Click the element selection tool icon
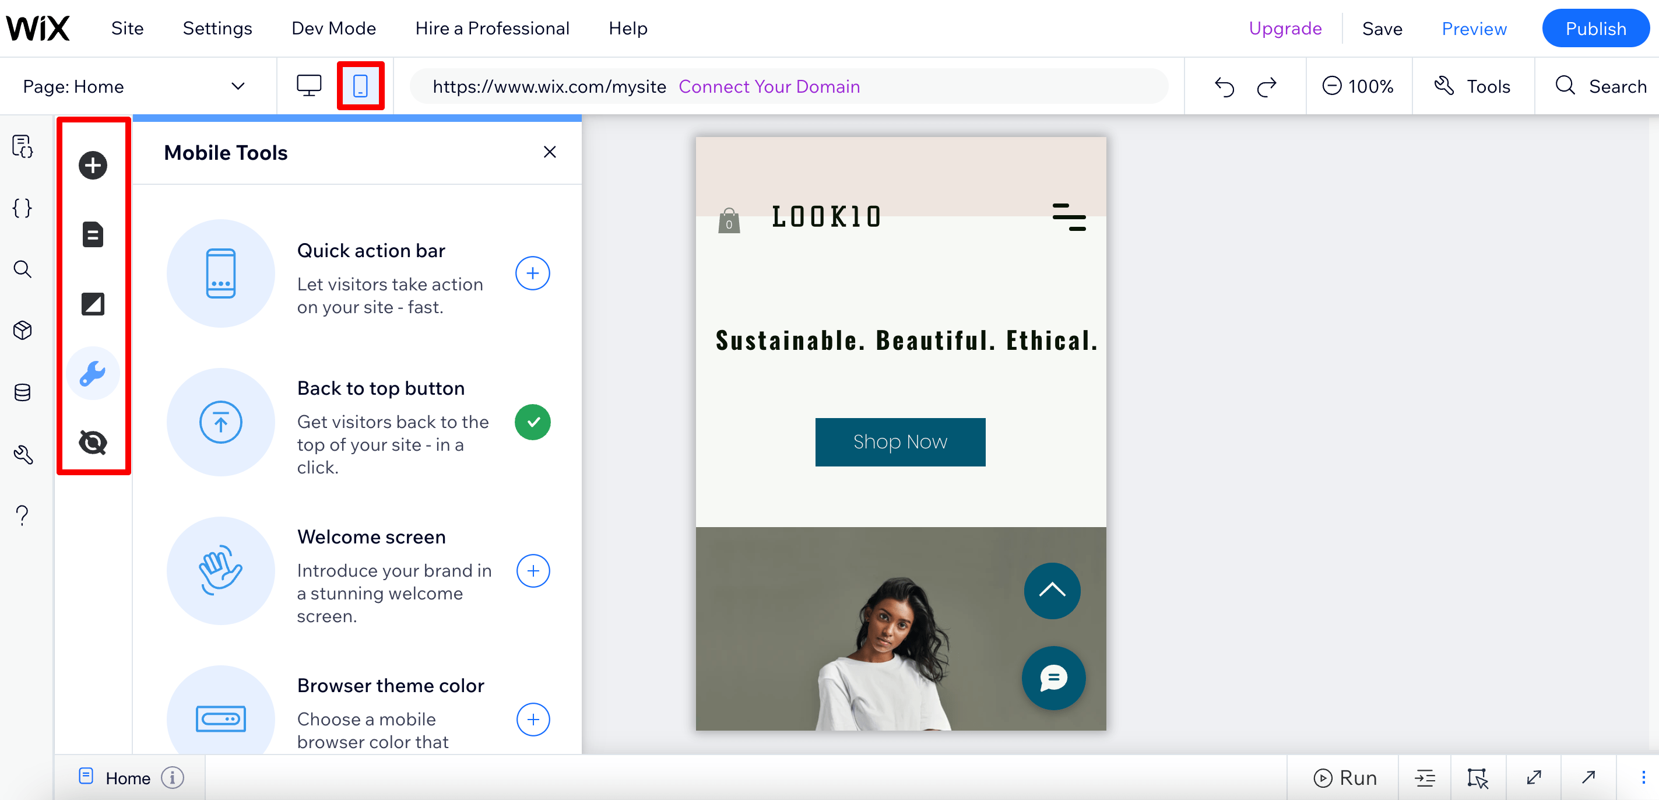Image resolution: width=1659 pixels, height=800 pixels. pyautogui.click(x=1477, y=778)
